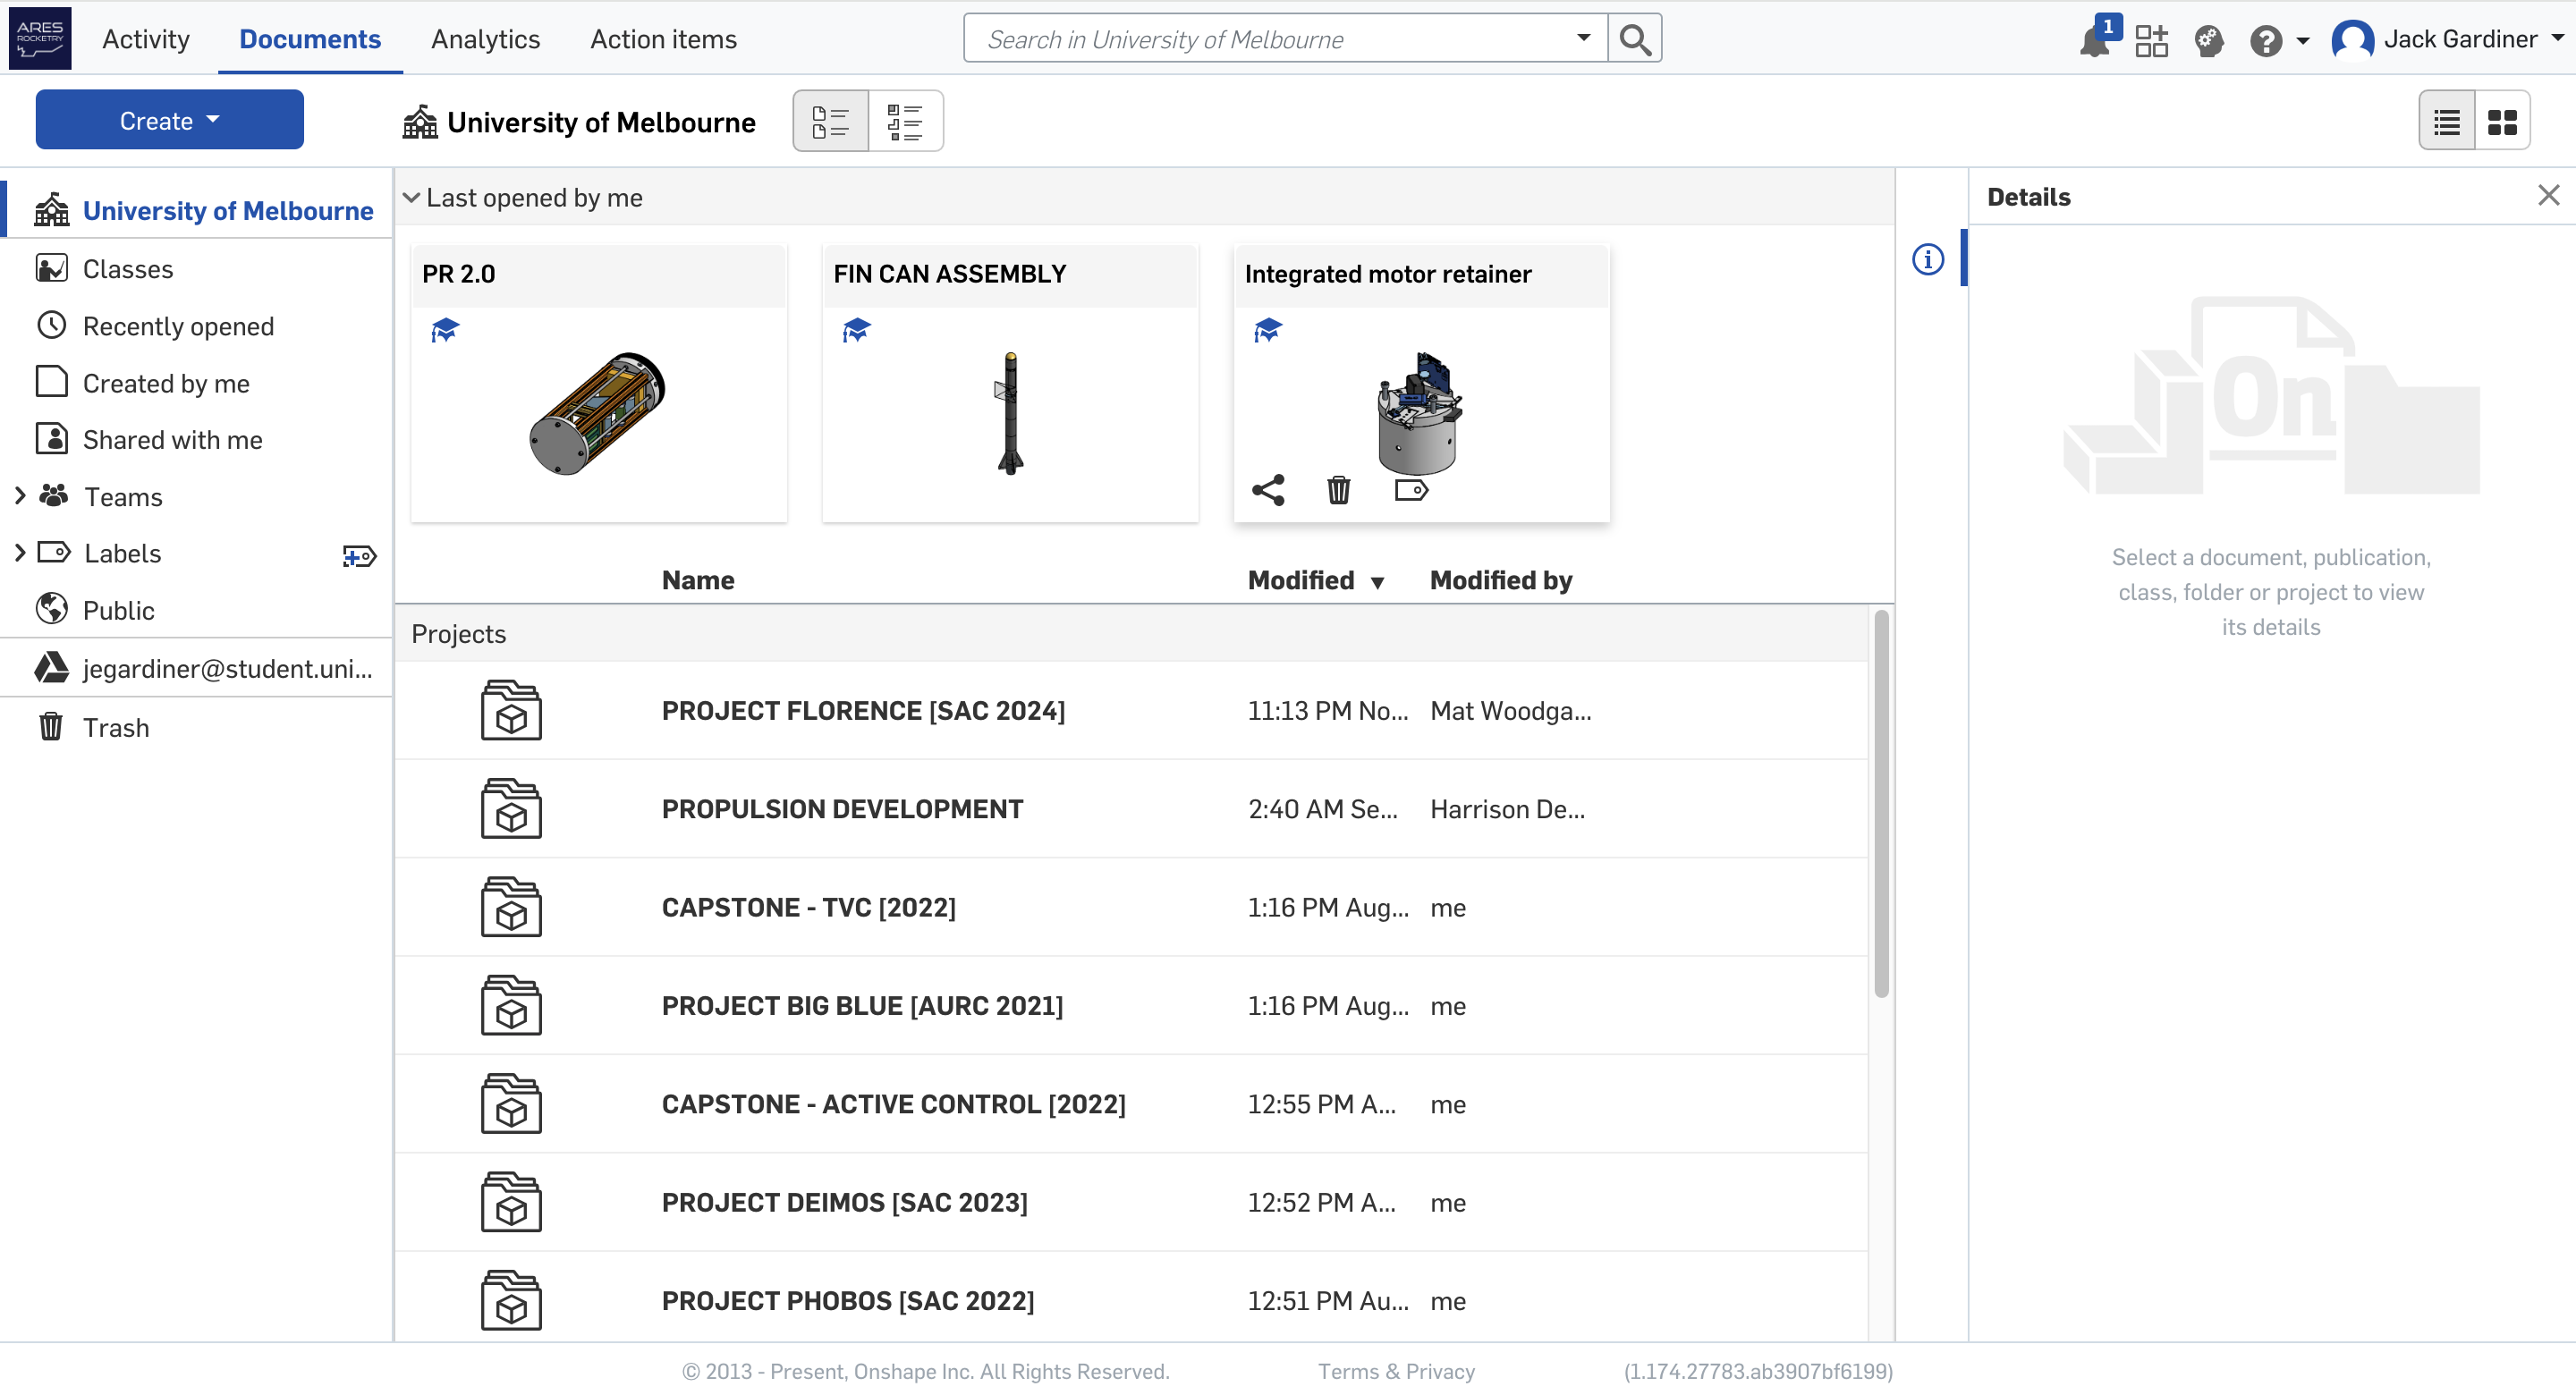The width and height of the screenshot is (2576, 1395).
Task: Open the App Store grid icon
Action: pos(2151,40)
